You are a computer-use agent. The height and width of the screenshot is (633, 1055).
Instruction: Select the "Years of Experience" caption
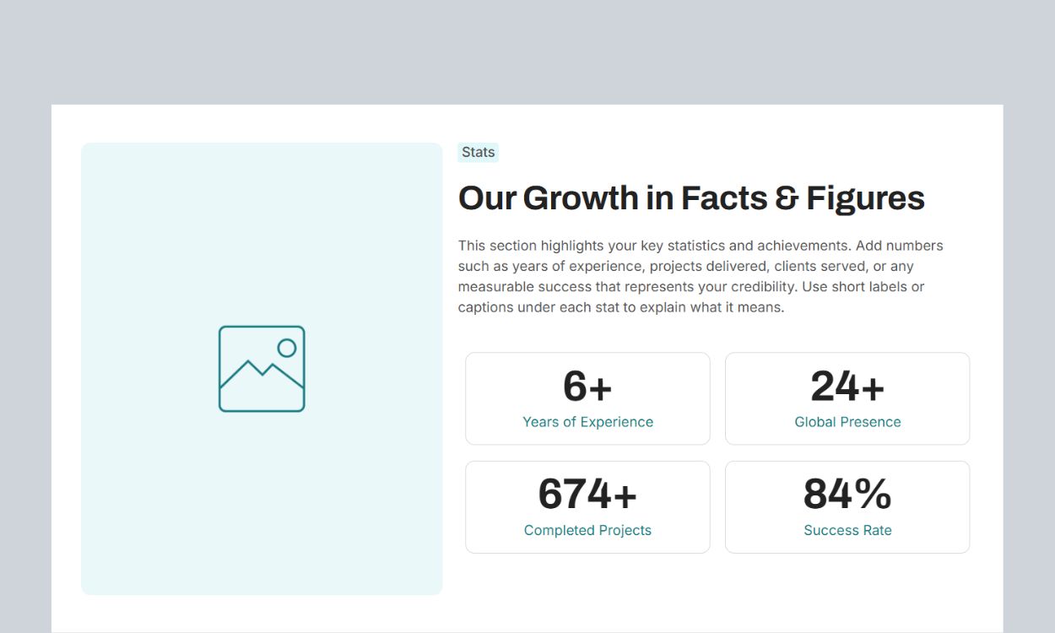click(x=587, y=422)
